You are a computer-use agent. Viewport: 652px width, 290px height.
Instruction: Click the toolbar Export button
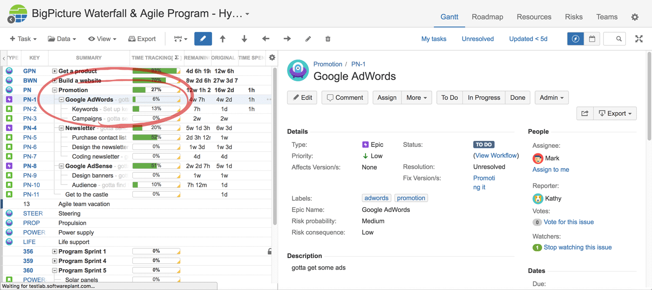(x=142, y=39)
